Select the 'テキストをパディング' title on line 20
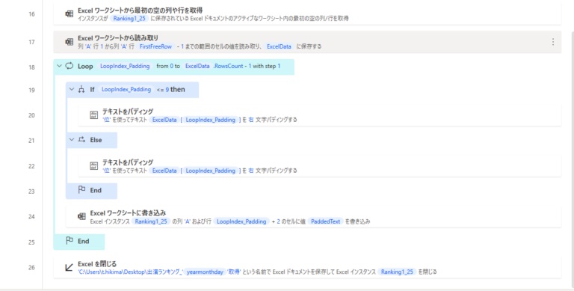This screenshot has height=291, width=574. tap(128, 111)
